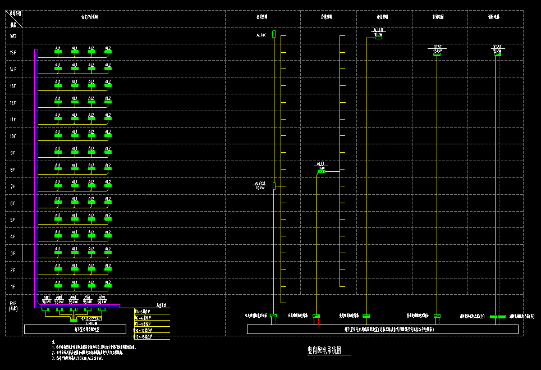Select the WD floor label
The width and height of the screenshot is (541, 370).
point(13,36)
